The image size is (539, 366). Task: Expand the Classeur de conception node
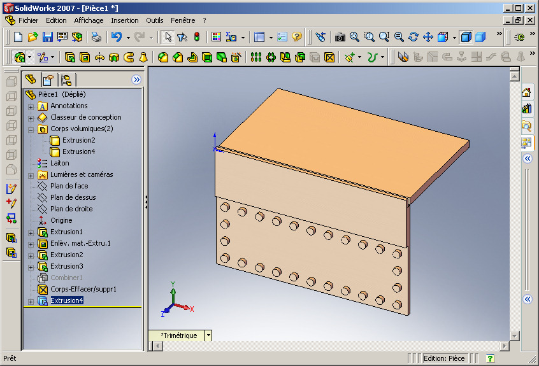tap(31, 118)
